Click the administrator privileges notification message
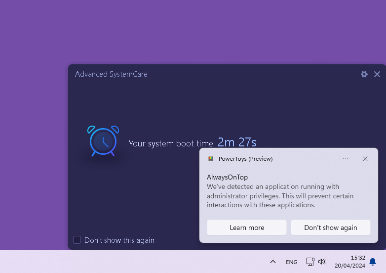Image resolution: width=386 pixels, height=273 pixels. point(280,196)
